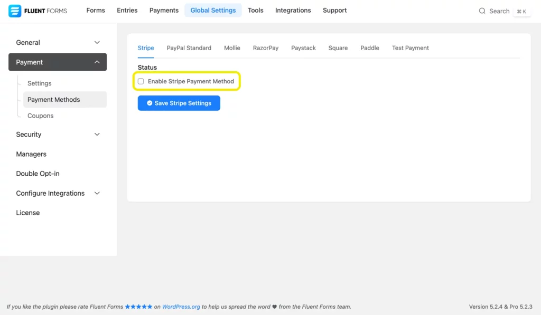Switch to the Square tab

pyautogui.click(x=338, y=48)
